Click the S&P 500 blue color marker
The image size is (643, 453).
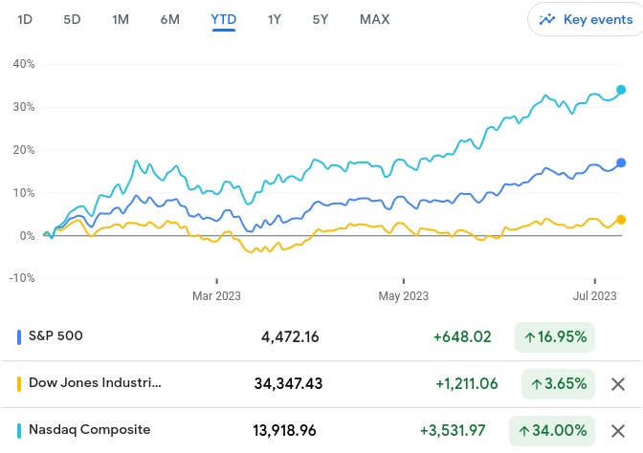(19, 337)
